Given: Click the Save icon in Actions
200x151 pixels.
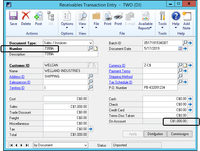Looking at the screenshot, I should pyautogui.click(x=13, y=18).
